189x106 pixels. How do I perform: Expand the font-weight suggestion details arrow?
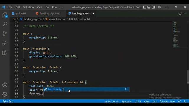126,89
